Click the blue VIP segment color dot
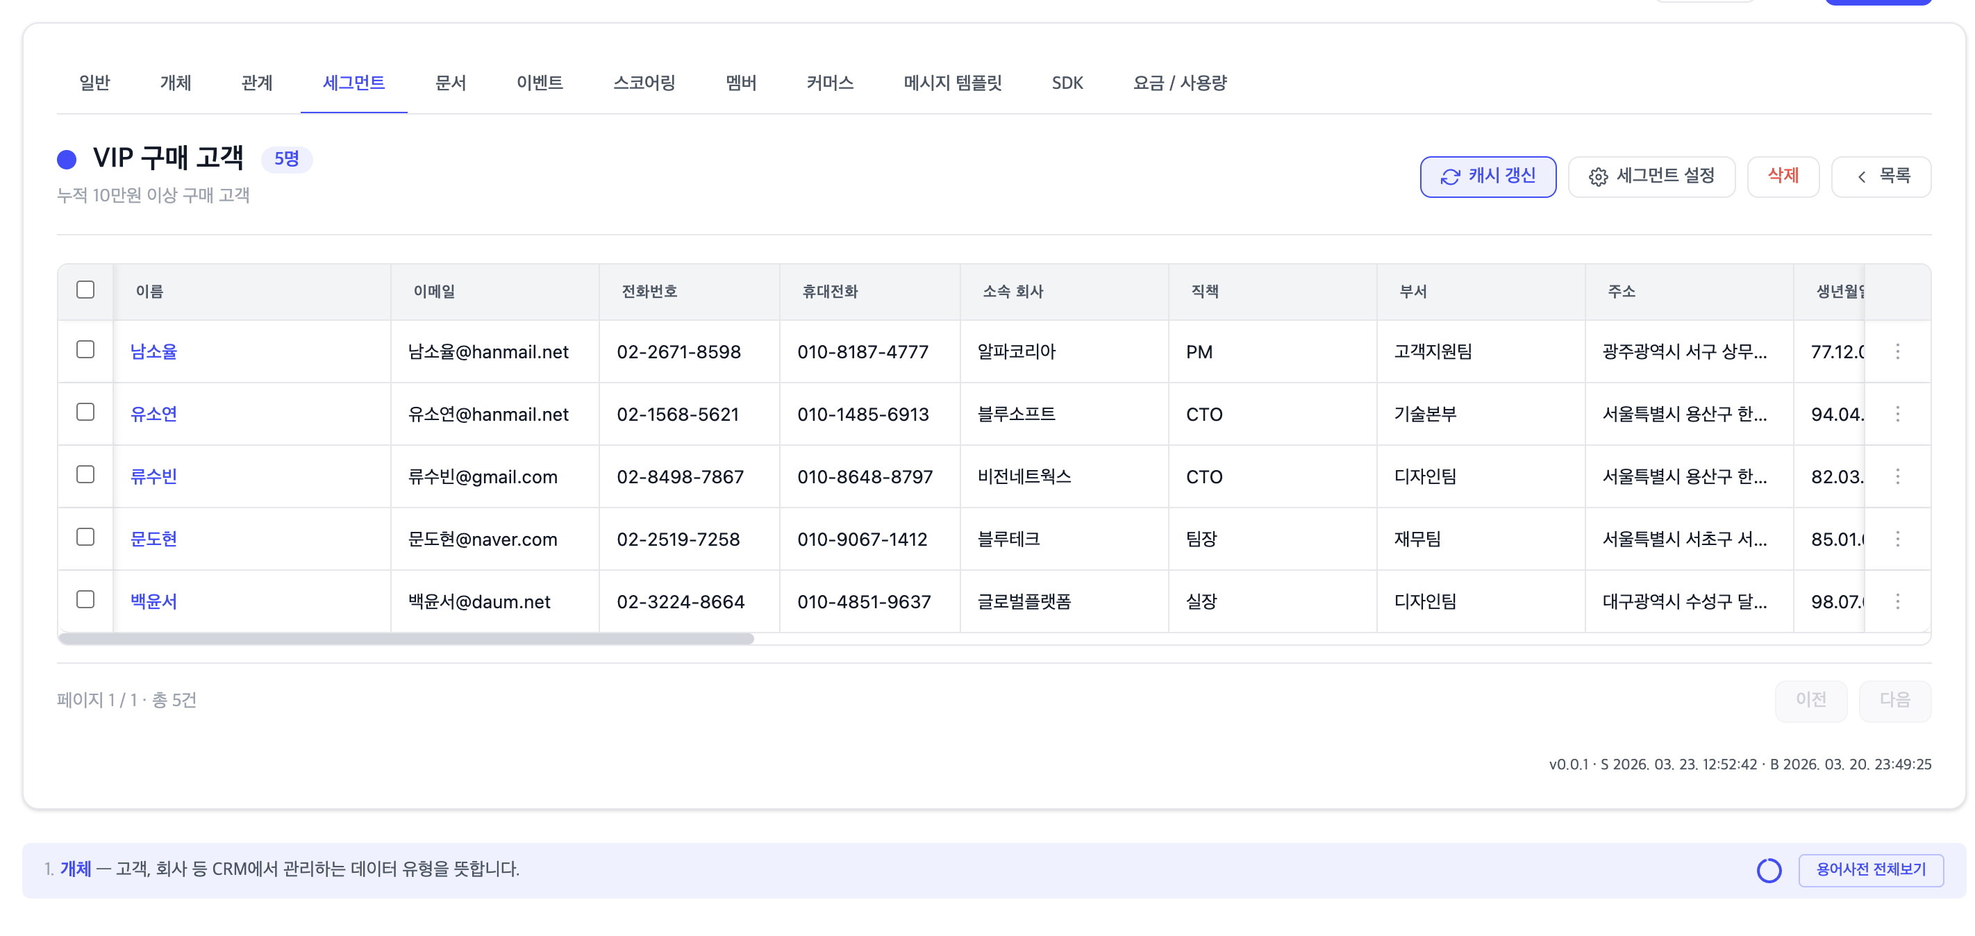Viewport: 1975px width, 936px height. pyautogui.click(x=67, y=160)
